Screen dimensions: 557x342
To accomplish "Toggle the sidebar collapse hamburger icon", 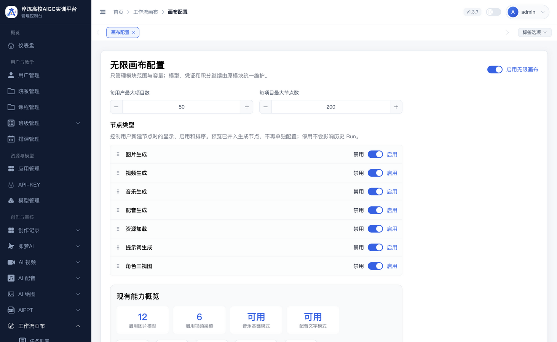I will (103, 12).
